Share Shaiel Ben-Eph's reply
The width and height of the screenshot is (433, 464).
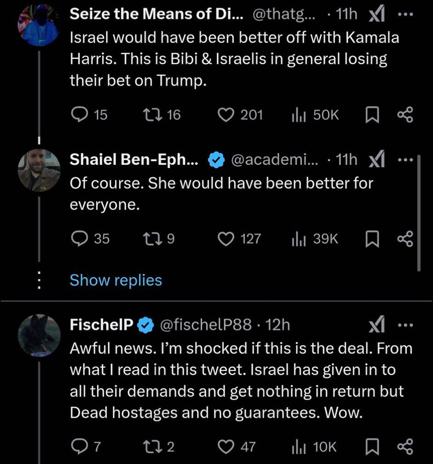405,239
